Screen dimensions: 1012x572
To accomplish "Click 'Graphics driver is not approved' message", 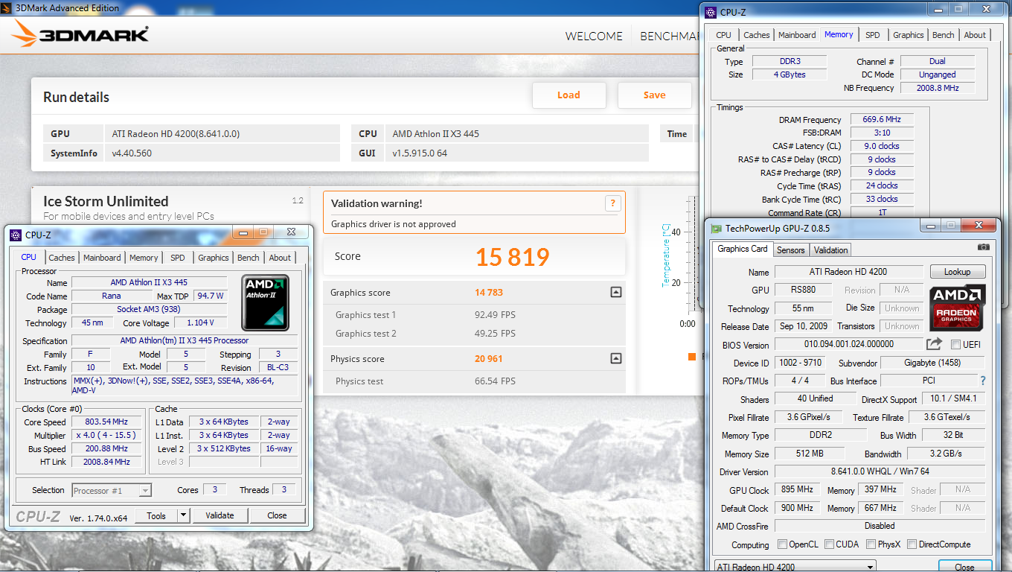I will coord(394,224).
